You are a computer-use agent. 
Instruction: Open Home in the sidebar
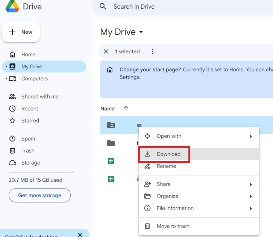coord(44,54)
